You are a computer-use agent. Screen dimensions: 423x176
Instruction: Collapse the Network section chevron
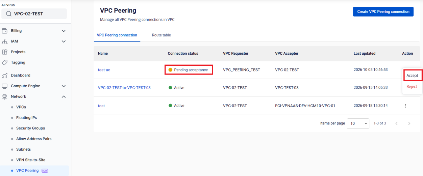pyautogui.click(x=64, y=96)
